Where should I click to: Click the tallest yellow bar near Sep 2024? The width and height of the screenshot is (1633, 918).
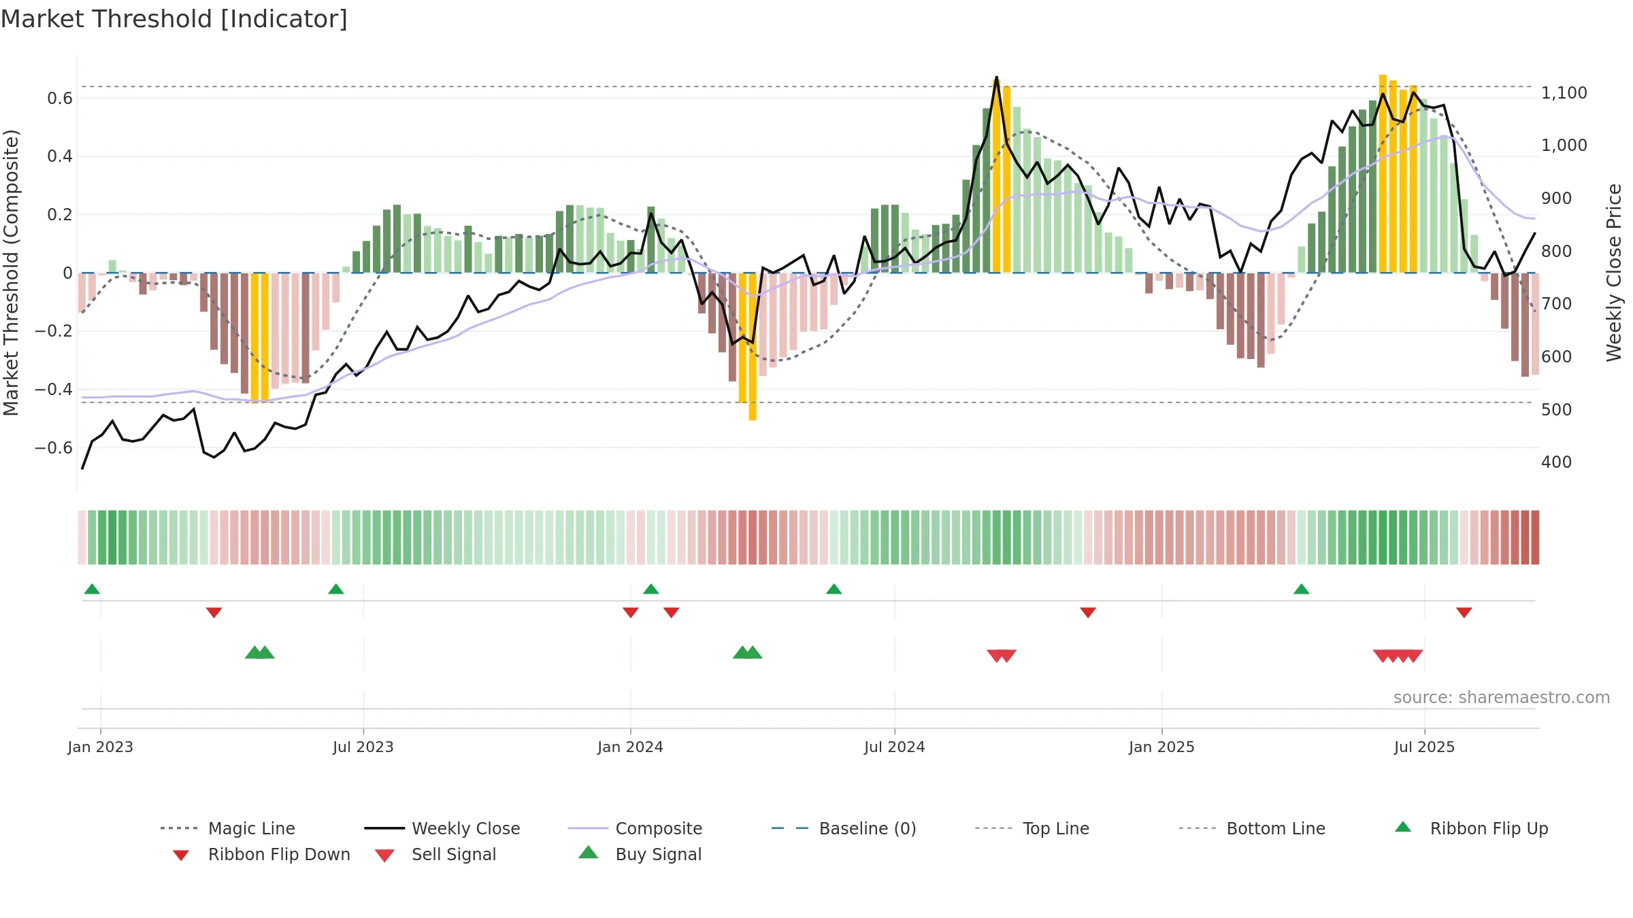coord(997,175)
